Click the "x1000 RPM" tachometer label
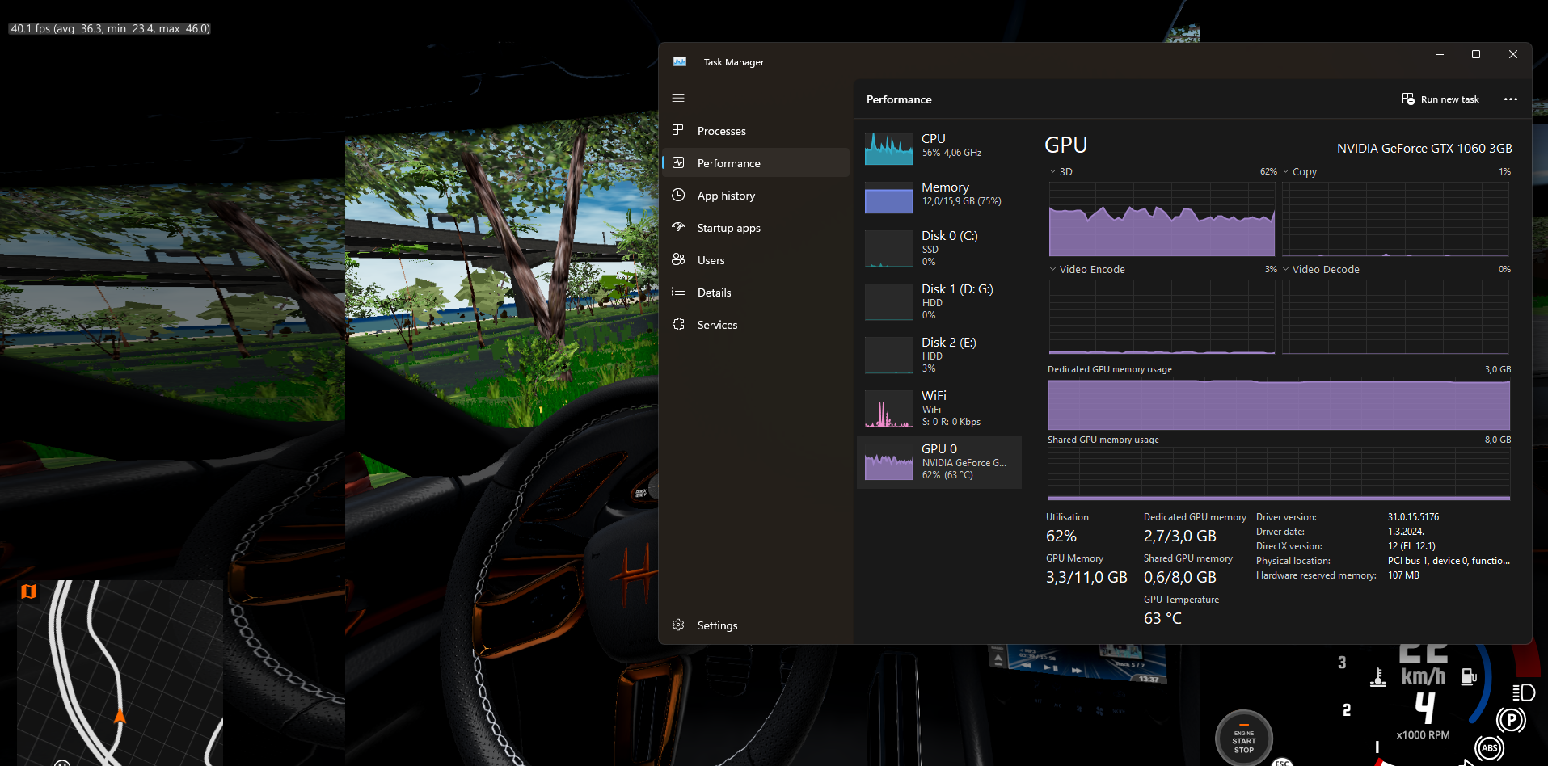This screenshot has width=1548, height=766. 1423,735
